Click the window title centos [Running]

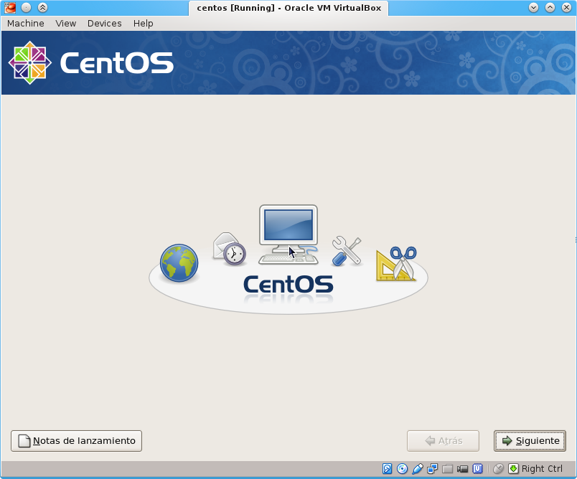tap(289, 8)
